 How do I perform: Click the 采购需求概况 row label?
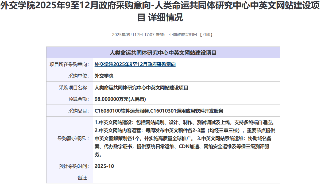pyautogui.click(x=73, y=138)
